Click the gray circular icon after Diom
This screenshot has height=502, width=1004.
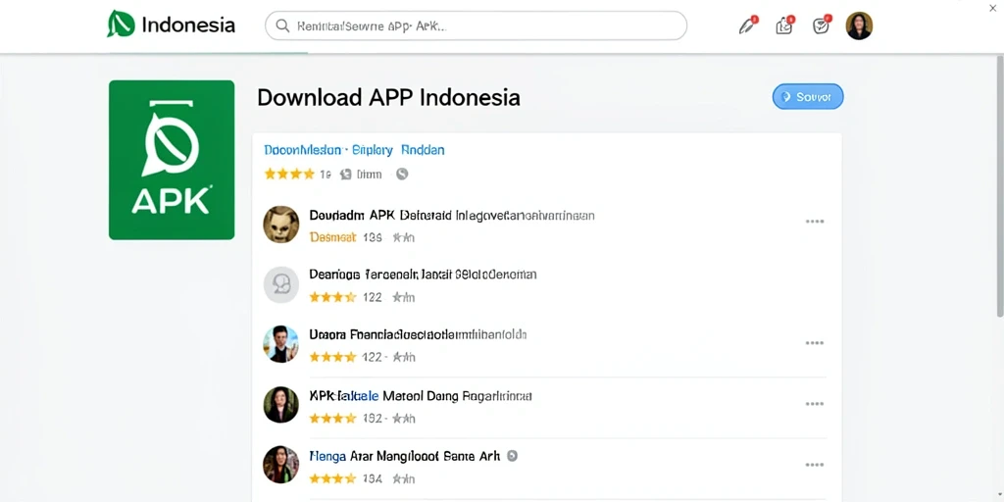[402, 174]
